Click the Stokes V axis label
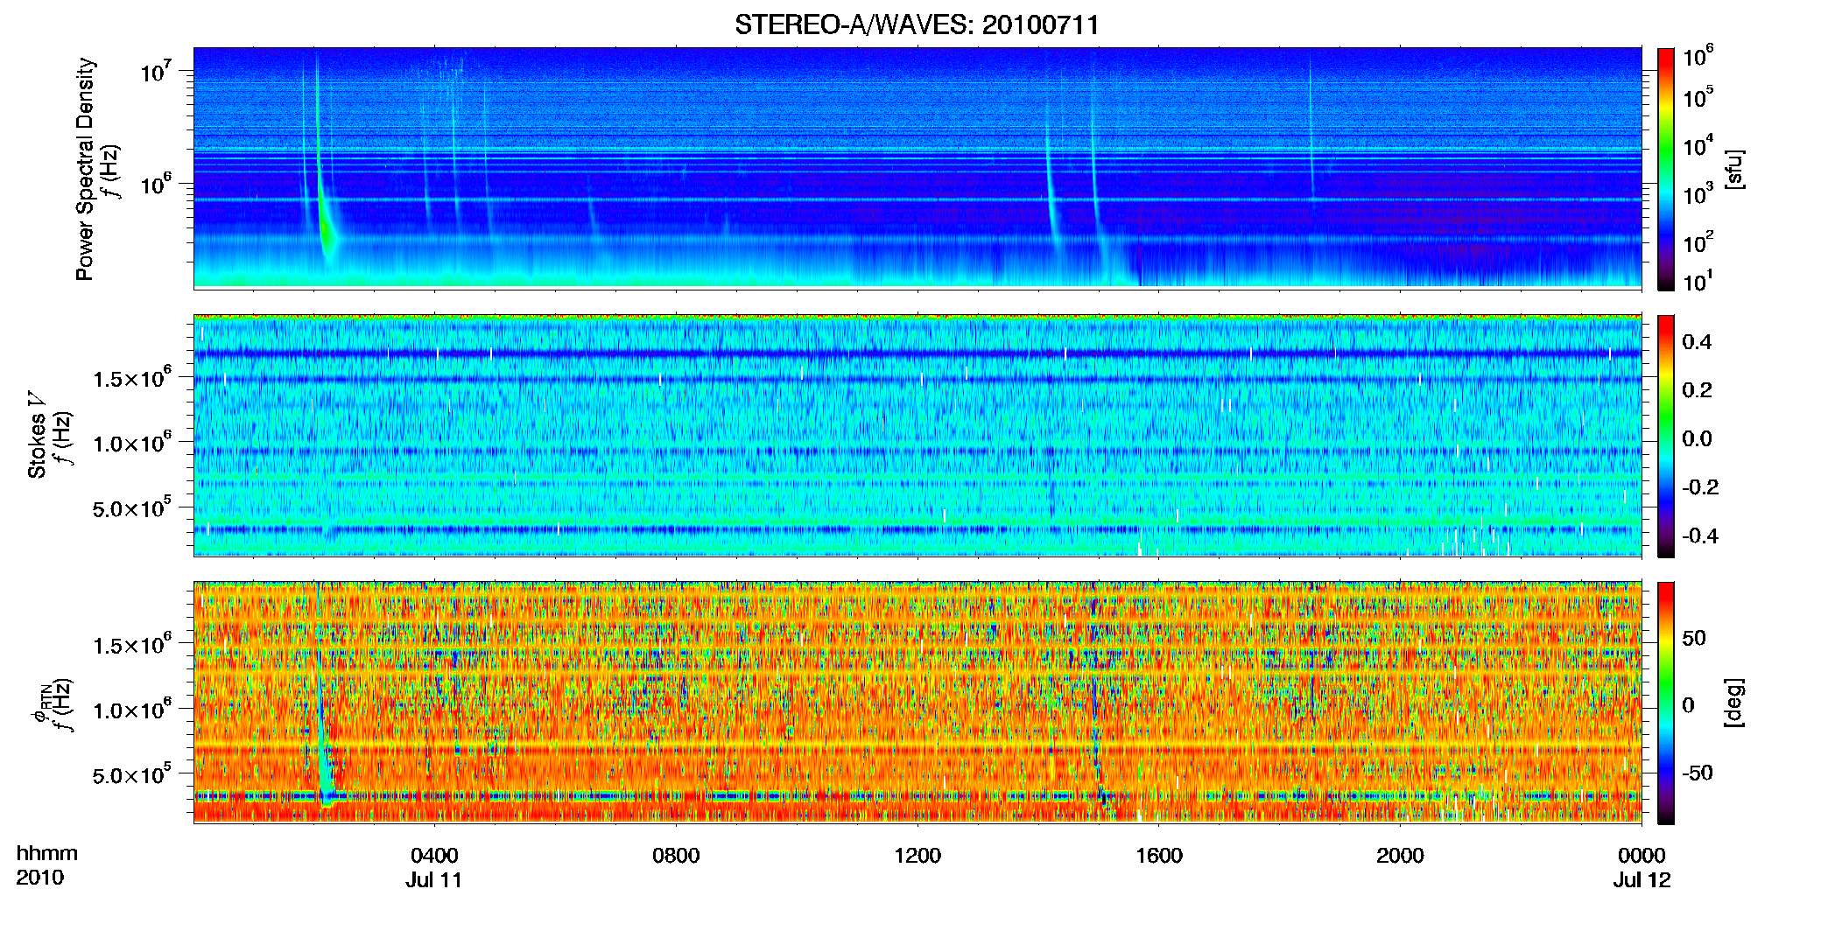 [x=37, y=434]
